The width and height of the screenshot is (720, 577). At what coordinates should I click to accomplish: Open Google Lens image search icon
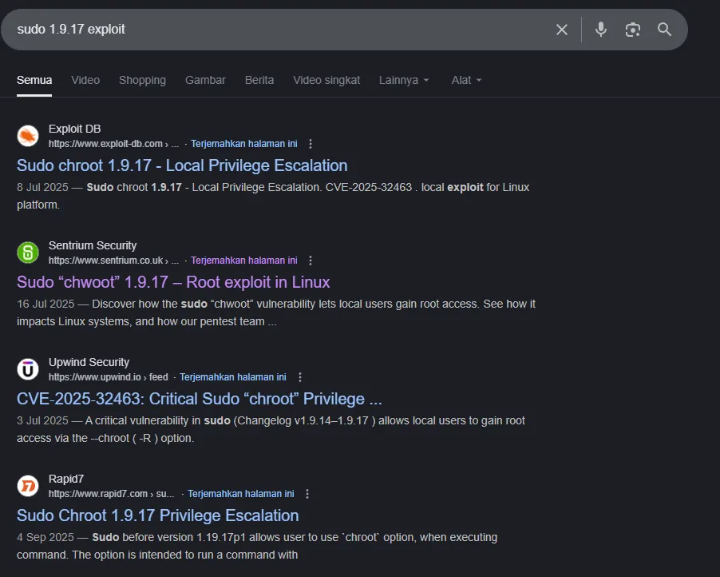[x=633, y=30]
